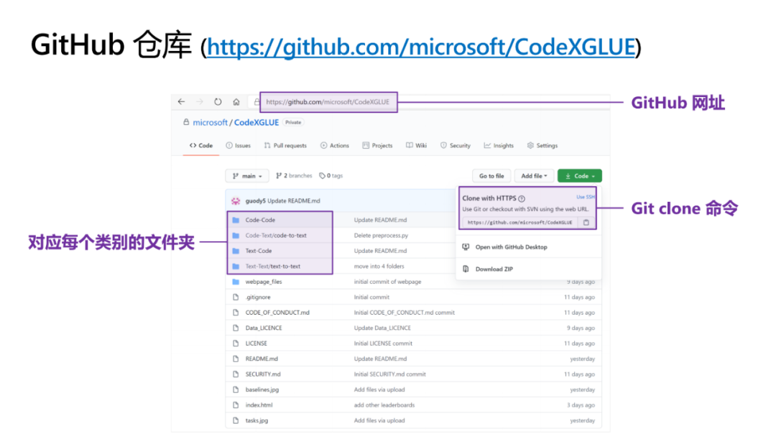View the 2 branches link
Viewport: 776px width, 439px height.
pyautogui.click(x=294, y=176)
